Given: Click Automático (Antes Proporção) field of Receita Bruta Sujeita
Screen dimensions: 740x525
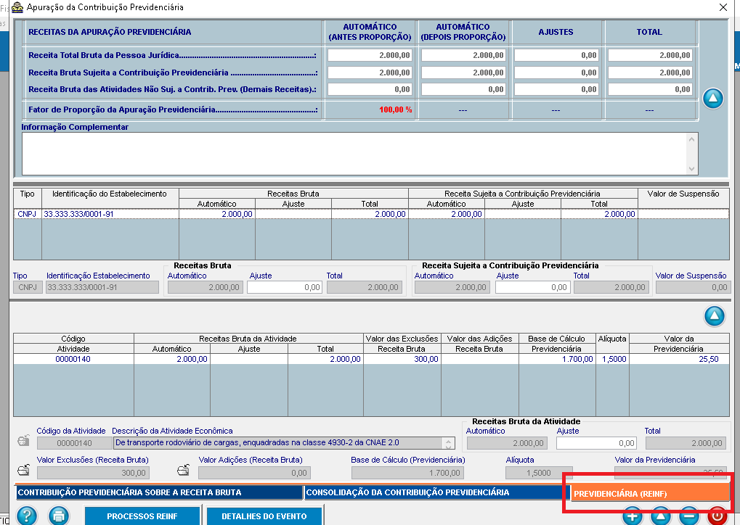Looking at the screenshot, I should pos(370,73).
